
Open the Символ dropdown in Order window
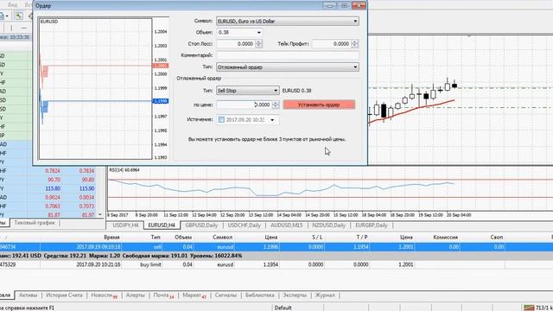click(288, 21)
